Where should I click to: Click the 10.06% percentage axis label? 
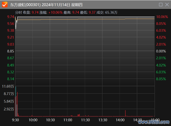coord(162,17)
